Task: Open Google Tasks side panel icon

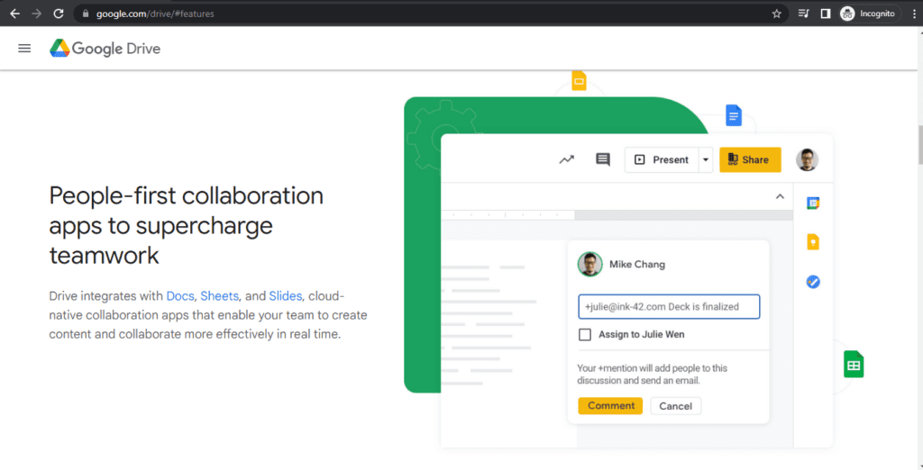Action: pyautogui.click(x=813, y=282)
